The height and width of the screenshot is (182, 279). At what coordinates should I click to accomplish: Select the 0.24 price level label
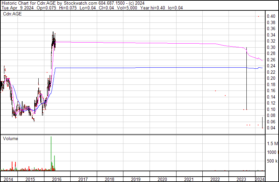tap(271, 66)
